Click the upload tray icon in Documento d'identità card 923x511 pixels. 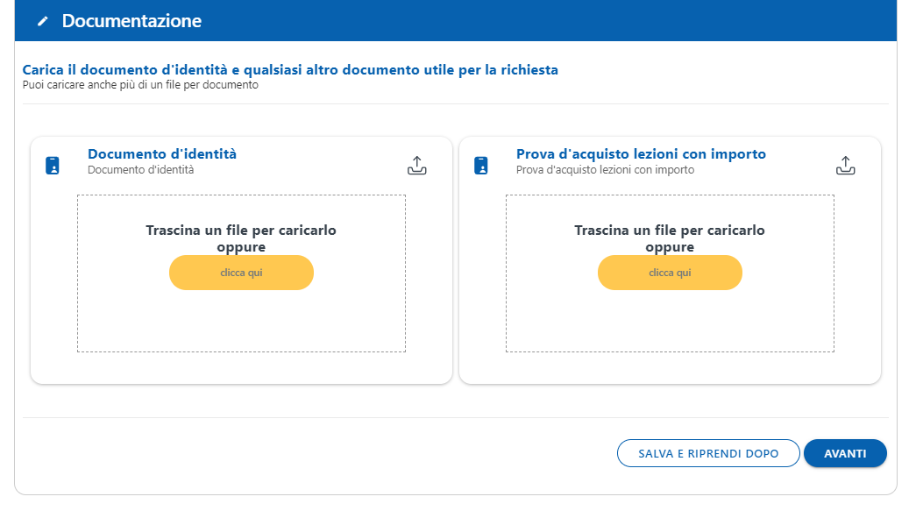(x=416, y=166)
